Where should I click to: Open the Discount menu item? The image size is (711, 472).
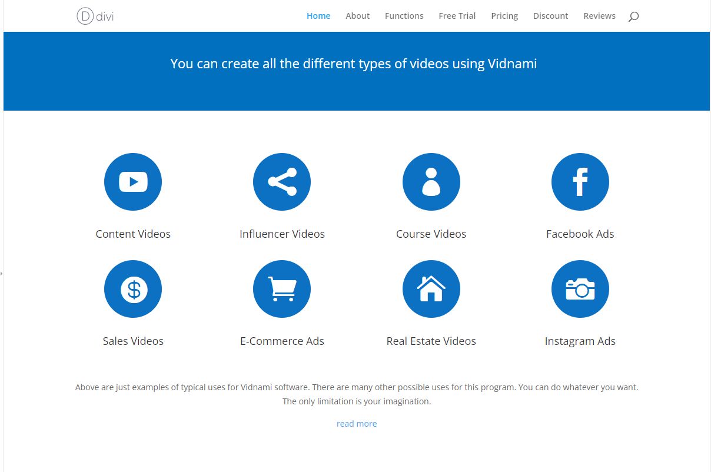[x=551, y=16]
